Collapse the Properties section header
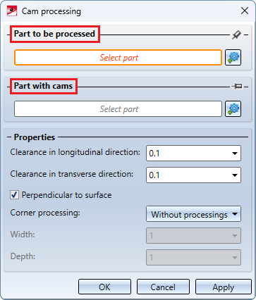Viewport: 256px width, 300px height. coord(35,137)
